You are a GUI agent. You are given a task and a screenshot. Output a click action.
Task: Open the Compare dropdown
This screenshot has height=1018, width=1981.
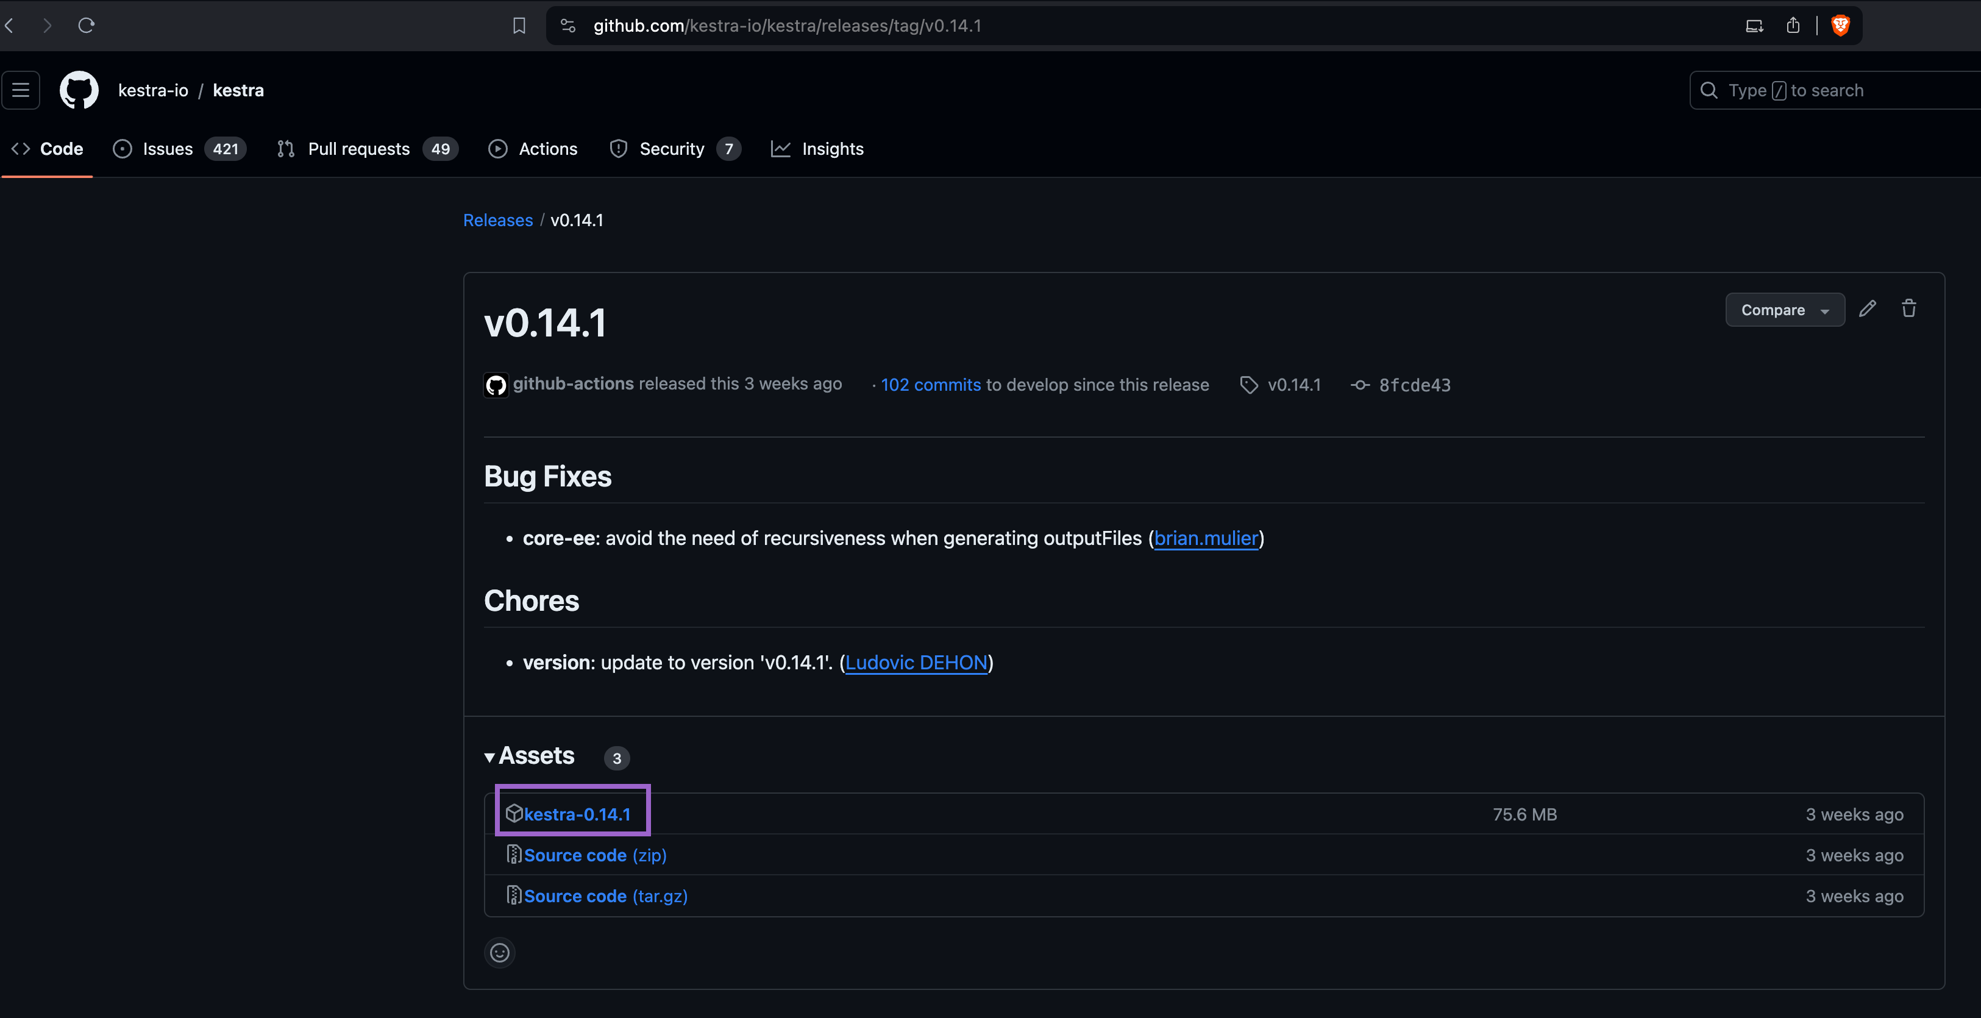[x=1784, y=309]
